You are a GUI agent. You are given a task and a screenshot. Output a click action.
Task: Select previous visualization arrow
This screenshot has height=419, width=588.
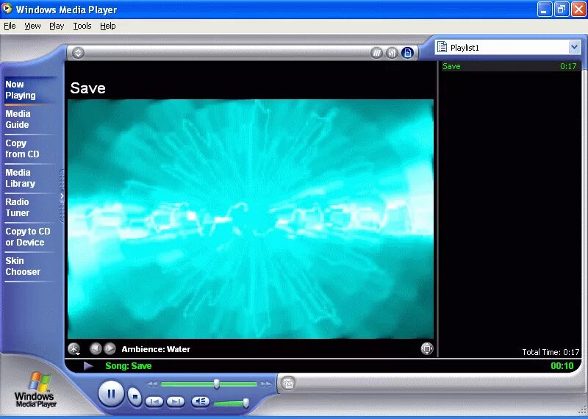[x=96, y=349]
